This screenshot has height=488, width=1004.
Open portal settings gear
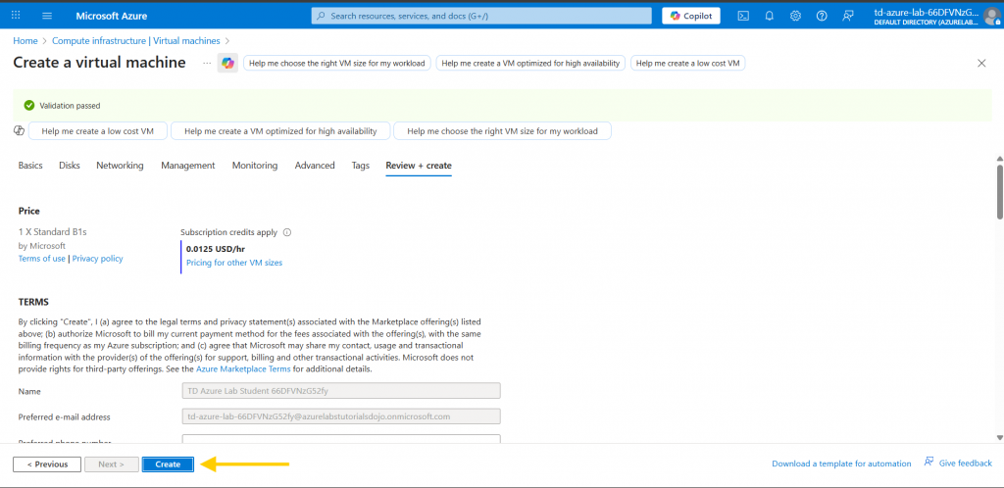click(795, 16)
